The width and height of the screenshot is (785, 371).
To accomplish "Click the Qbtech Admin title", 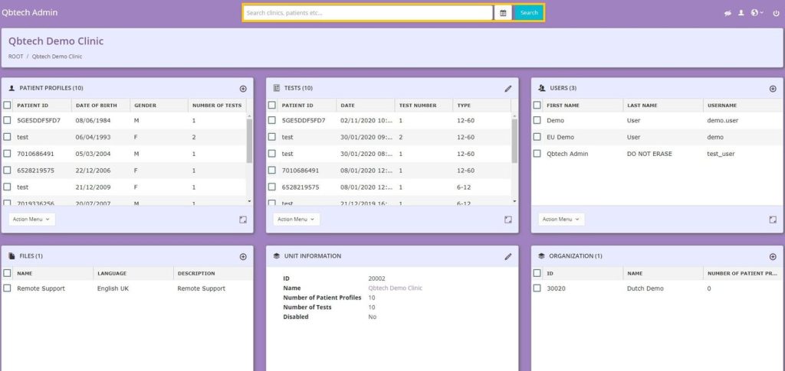I will click(x=30, y=12).
